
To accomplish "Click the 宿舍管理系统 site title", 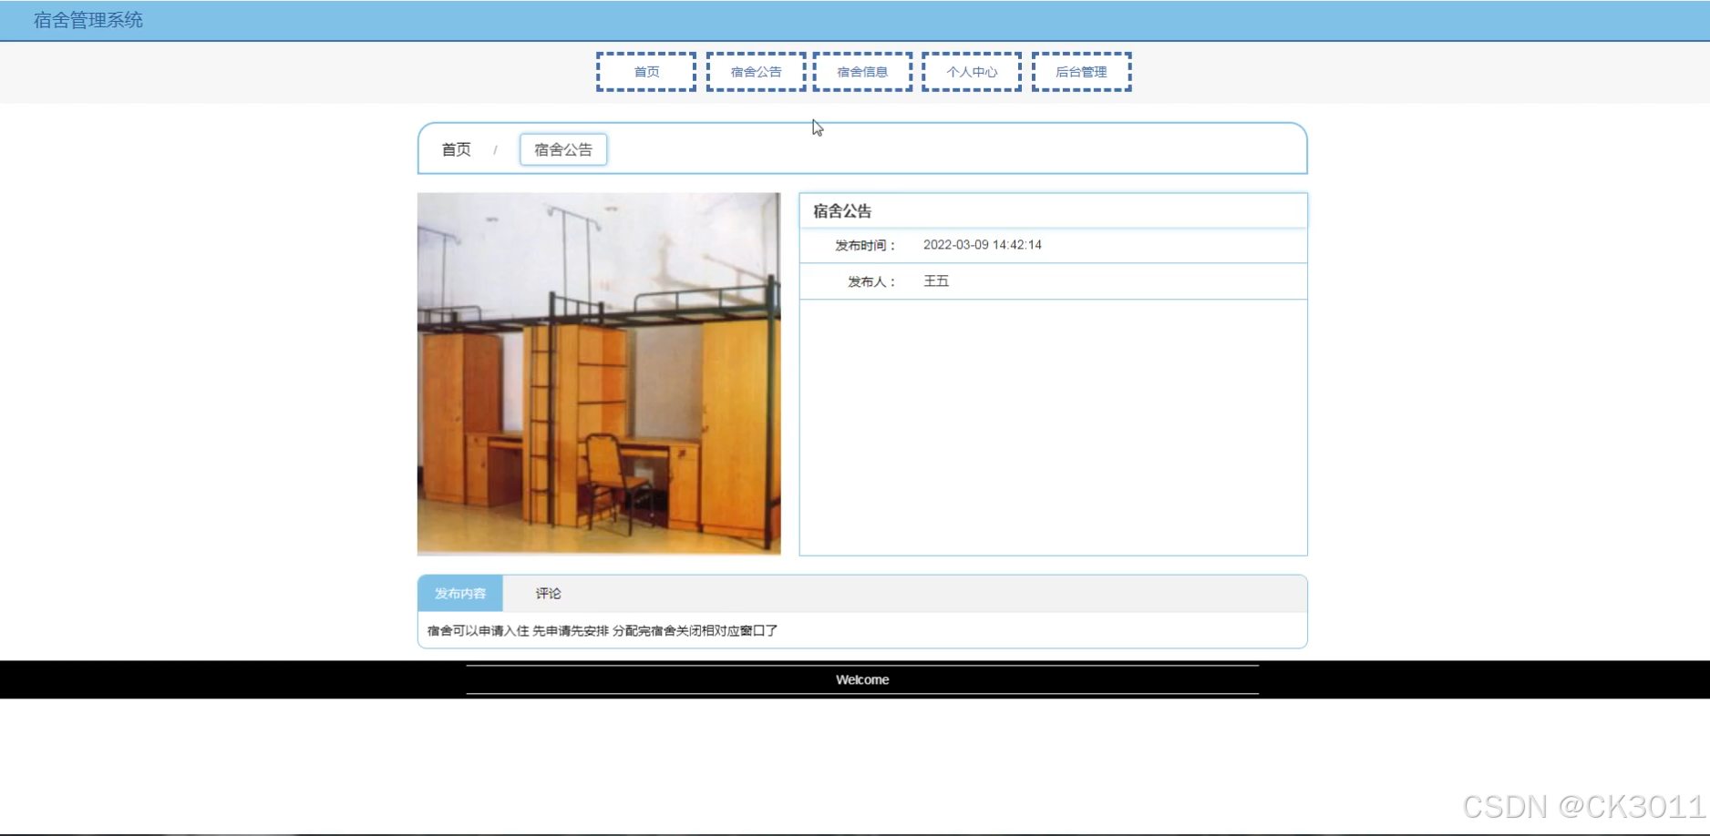I will 87,19.
